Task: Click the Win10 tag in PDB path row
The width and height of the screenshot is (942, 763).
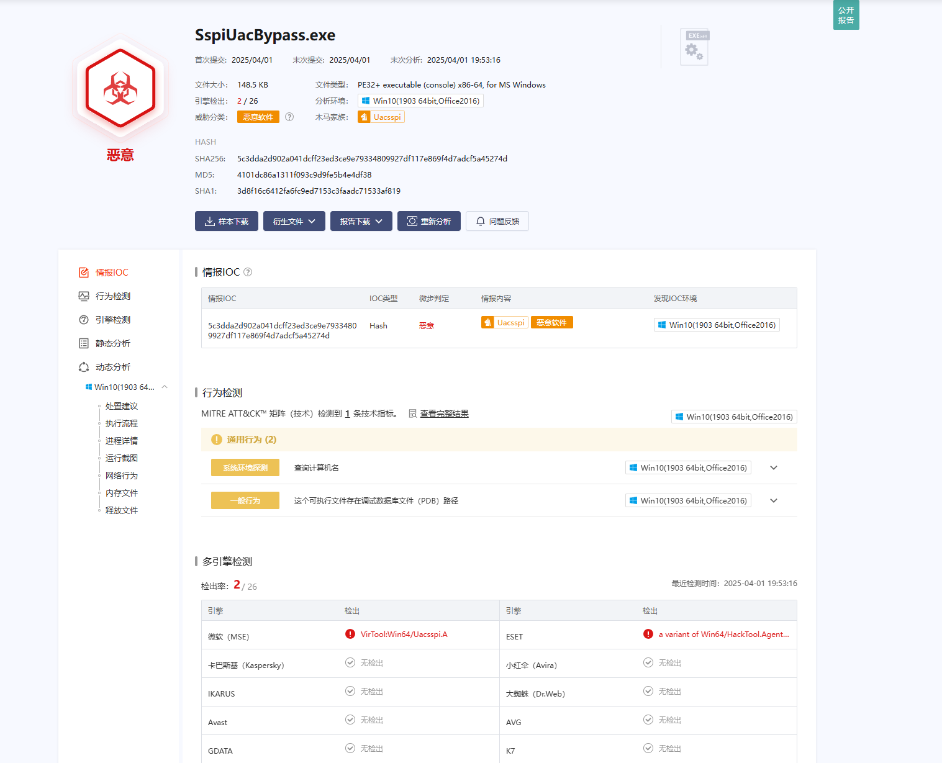Action: [x=688, y=500]
